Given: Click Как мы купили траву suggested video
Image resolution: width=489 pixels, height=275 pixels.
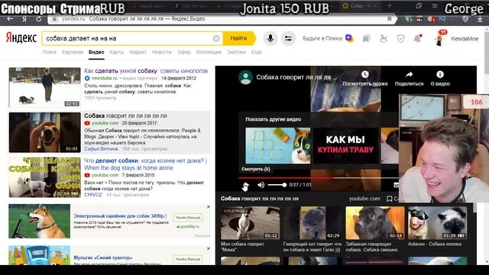Looking at the screenshot, I should click(345, 145).
